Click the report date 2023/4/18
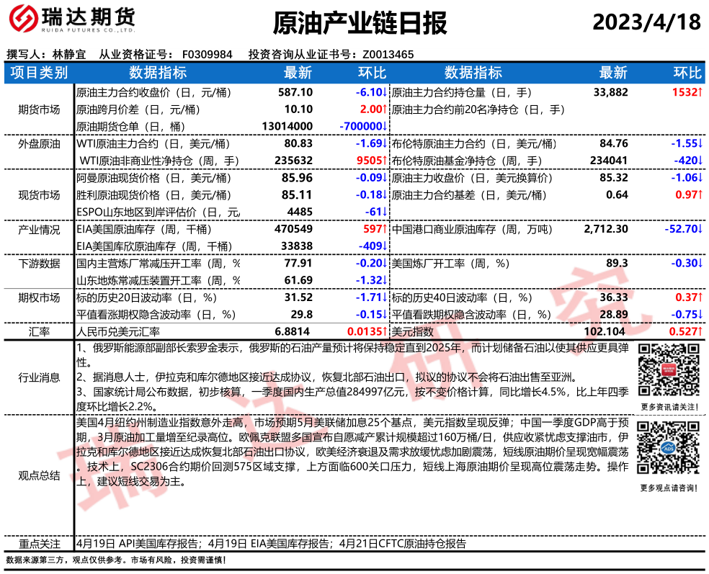The image size is (709, 574). click(646, 22)
